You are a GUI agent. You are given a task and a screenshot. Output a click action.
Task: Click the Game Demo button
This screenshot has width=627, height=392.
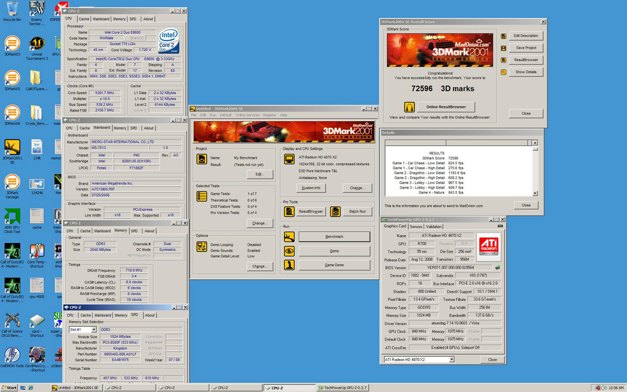[334, 265]
